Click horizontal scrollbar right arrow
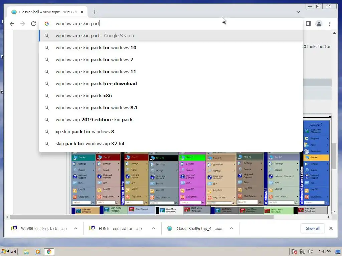This screenshot has height=256, width=342. tap(329, 217)
